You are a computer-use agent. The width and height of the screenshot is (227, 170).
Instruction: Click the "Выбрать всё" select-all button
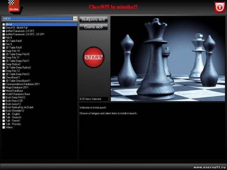pyautogui.click(x=93, y=20)
